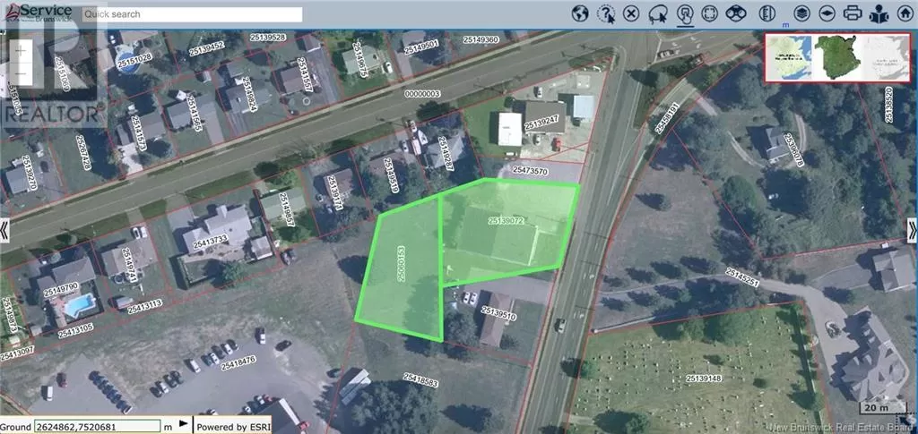Select the touch/pan hand tool
This screenshot has height=434, width=918.
(x=685, y=13)
